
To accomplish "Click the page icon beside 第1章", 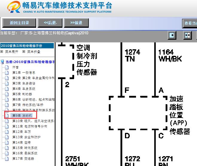I will [7, 73].
